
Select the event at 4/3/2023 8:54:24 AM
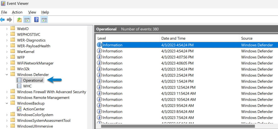(187, 111)
